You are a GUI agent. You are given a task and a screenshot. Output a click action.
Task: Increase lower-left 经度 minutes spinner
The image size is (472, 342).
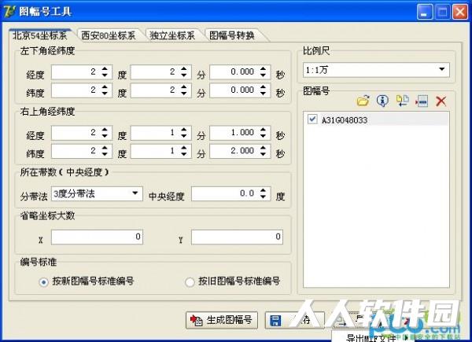pos(183,69)
